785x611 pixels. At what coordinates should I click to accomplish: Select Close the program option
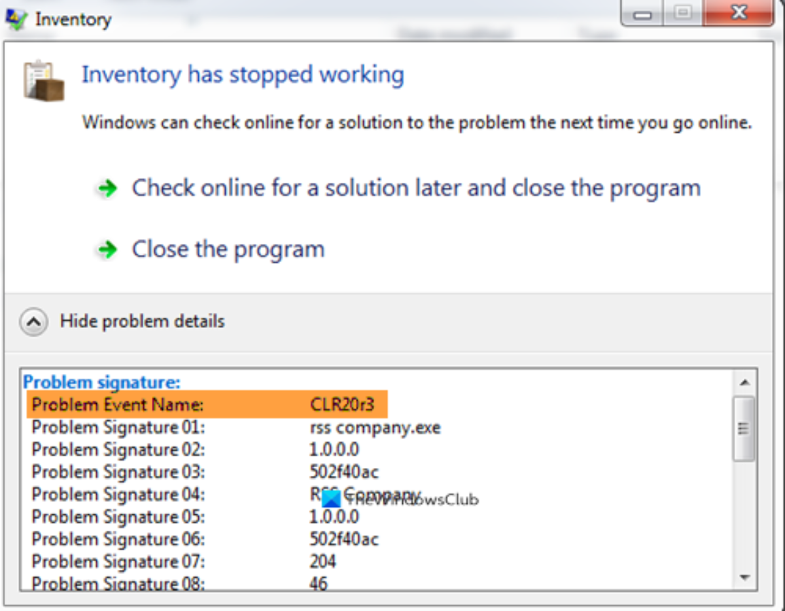(x=228, y=250)
